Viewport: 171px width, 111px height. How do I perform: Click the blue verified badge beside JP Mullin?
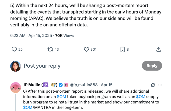[61, 85]
